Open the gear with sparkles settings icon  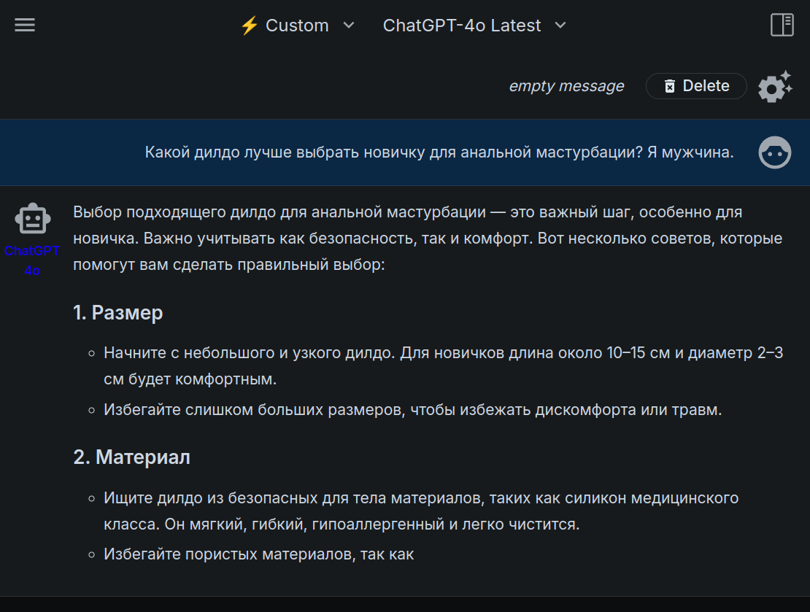click(x=775, y=86)
